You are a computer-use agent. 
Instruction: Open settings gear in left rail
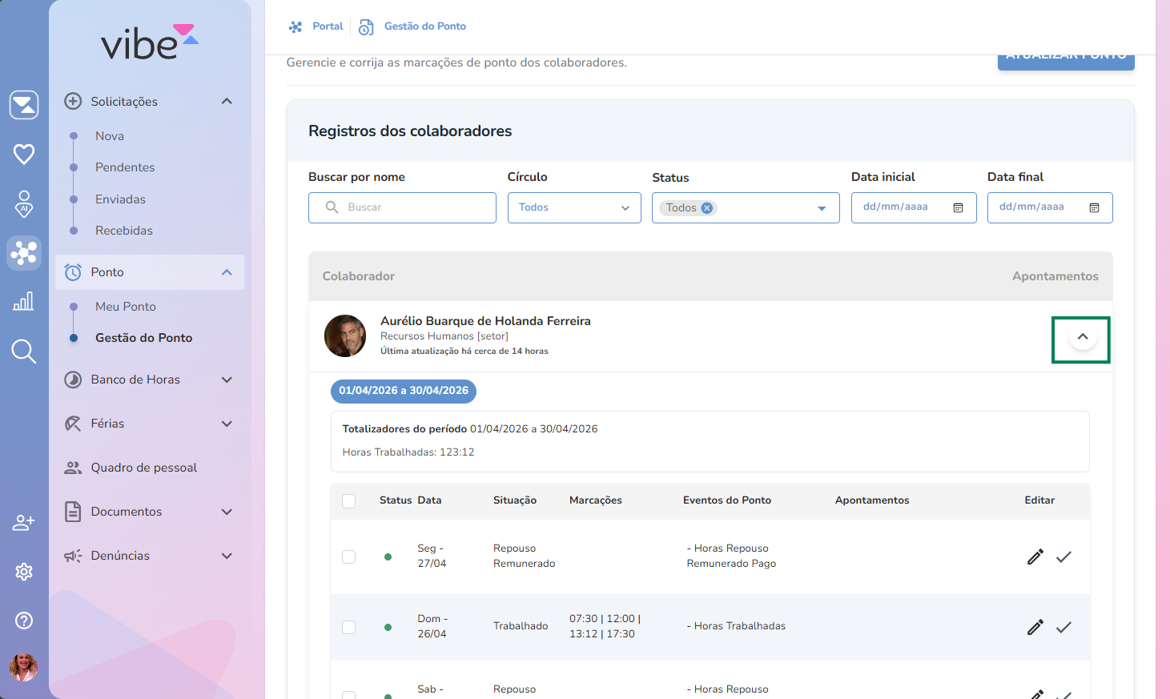(x=24, y=572)
